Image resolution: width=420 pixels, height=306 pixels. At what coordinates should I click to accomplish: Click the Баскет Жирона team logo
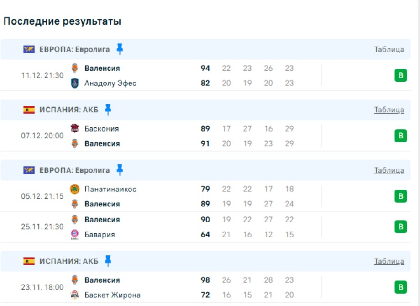(75, 295)
